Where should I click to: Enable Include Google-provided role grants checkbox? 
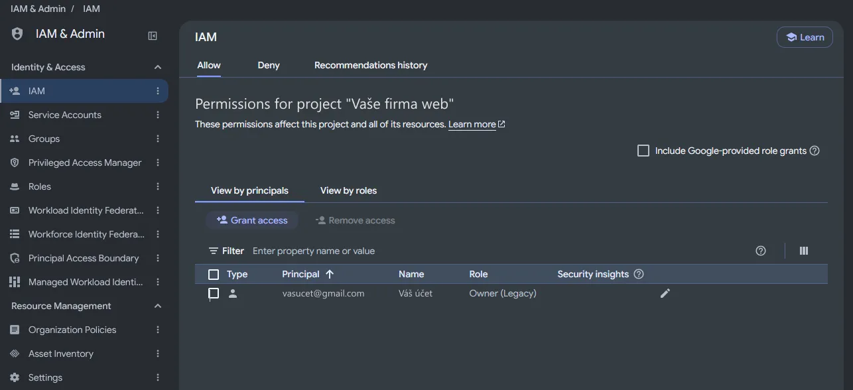click(643, 151)
